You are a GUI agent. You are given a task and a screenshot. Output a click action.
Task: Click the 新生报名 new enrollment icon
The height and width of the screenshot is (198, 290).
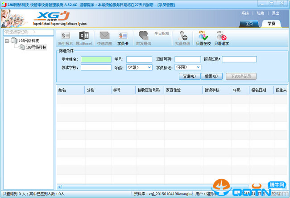click(x=65, y=38)
